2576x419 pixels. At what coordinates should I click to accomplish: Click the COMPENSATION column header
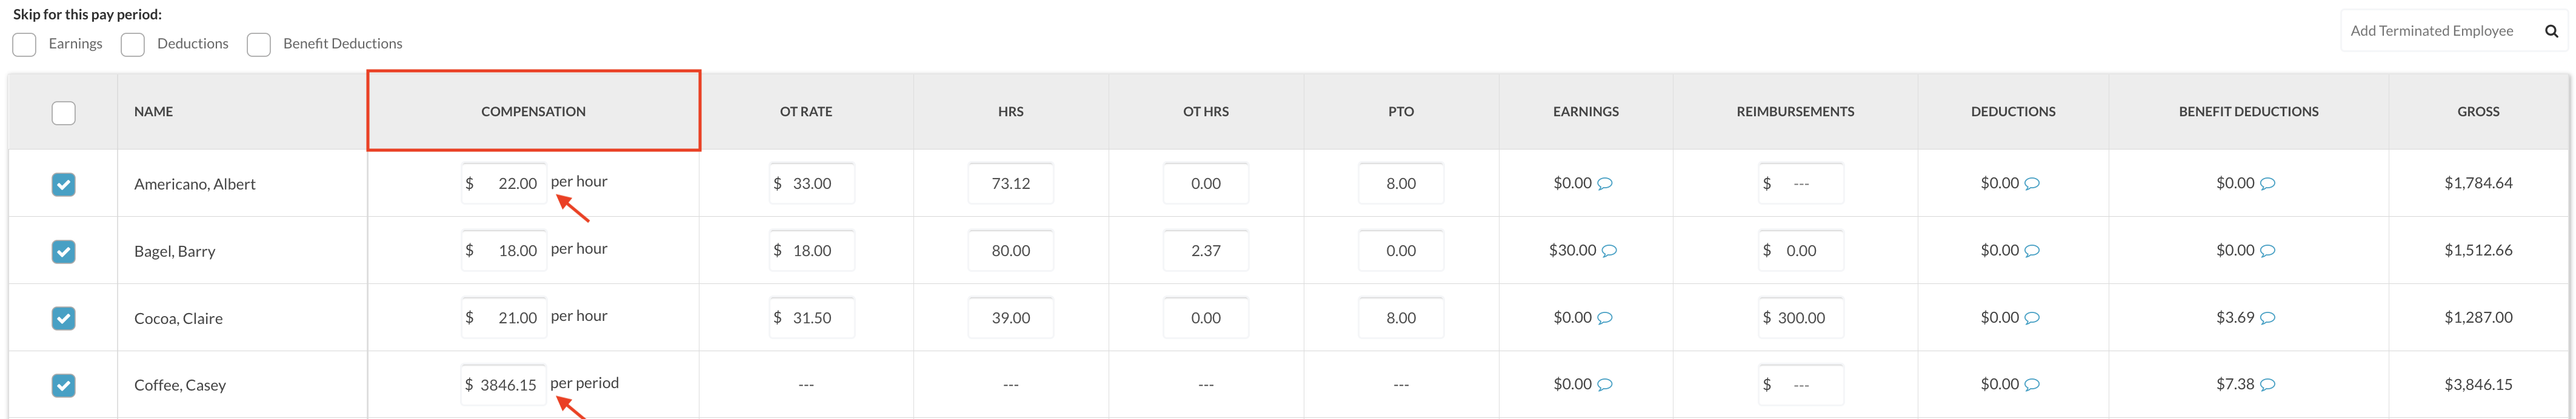pyautogui.click(x=533, y=111)
